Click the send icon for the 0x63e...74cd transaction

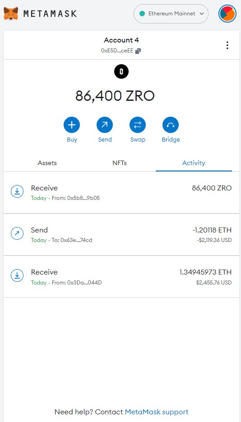pos(17,233)
